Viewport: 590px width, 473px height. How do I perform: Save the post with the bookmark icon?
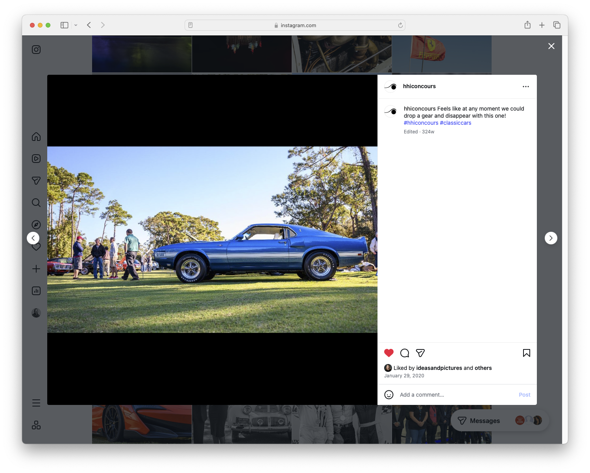coord(526,353)
